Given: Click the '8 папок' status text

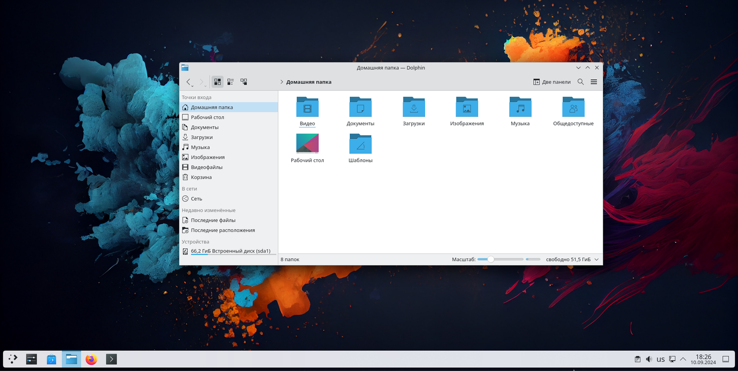Looking at the screenshot, I should pyautogui.click(x=290, y=259).
